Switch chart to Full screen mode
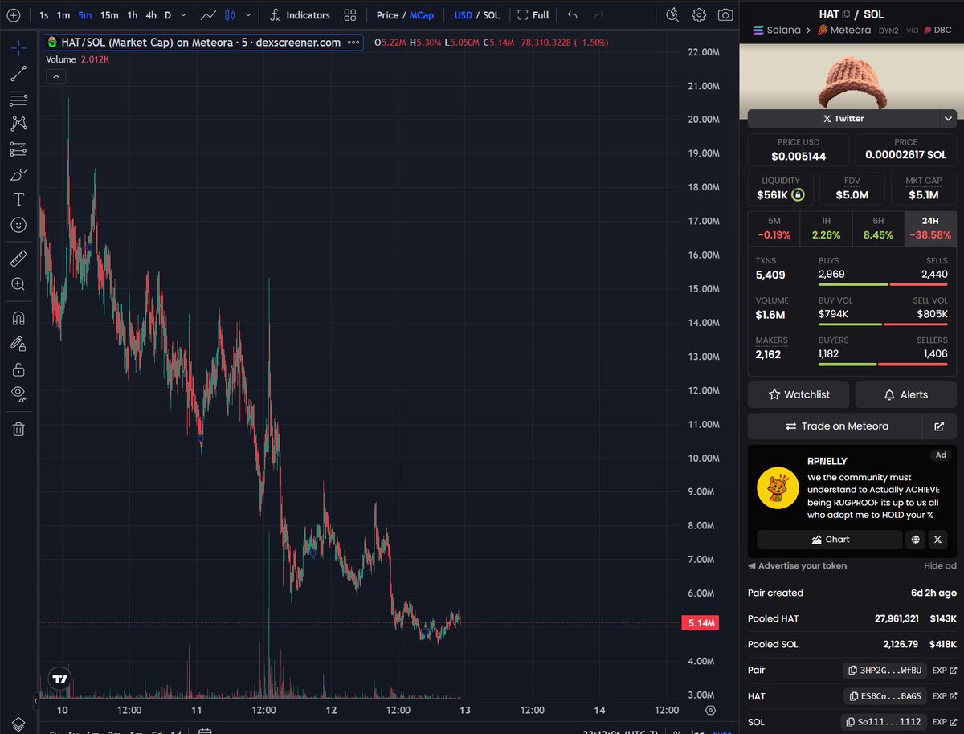The height and width of the screenshot is (734, 964). [x=533, y=15]
